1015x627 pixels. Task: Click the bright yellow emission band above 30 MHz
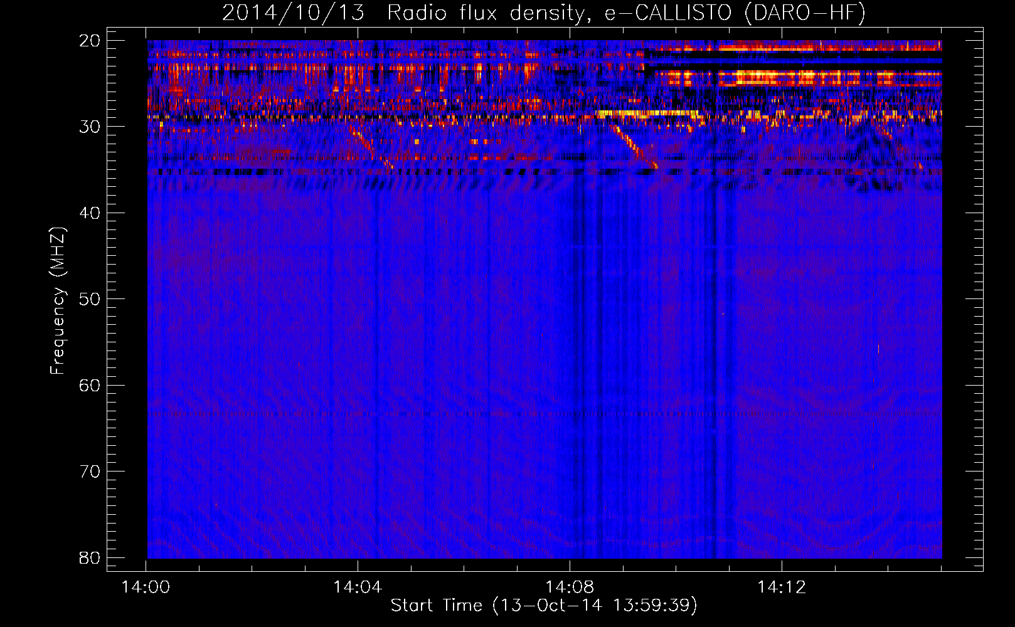pos(647,113)
